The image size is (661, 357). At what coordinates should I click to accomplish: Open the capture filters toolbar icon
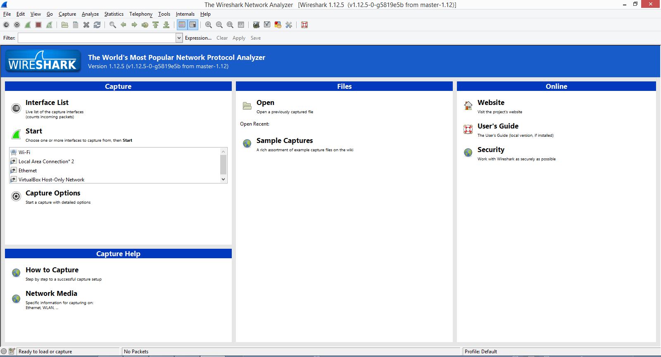point(257,25)
